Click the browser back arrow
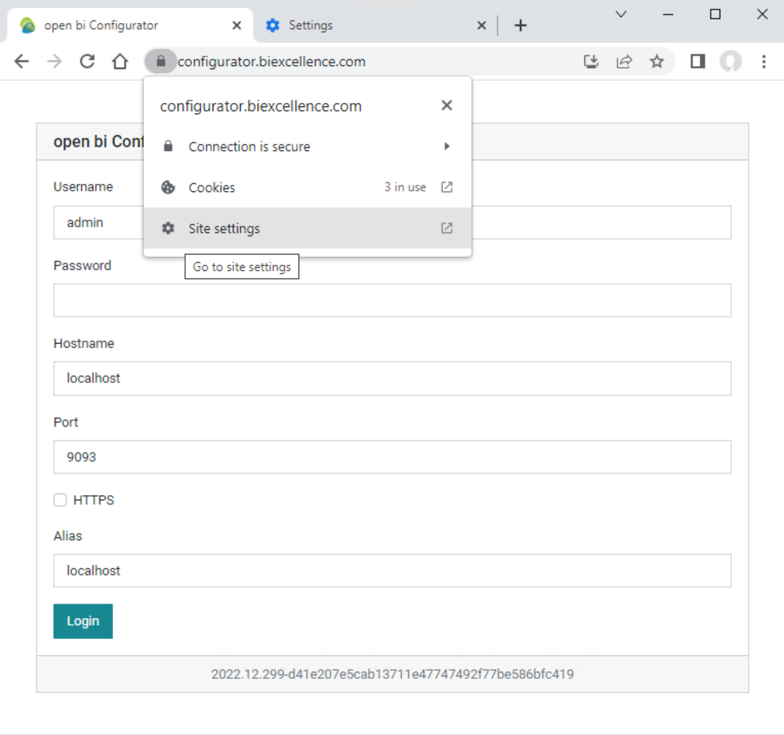 coord(22,61)
